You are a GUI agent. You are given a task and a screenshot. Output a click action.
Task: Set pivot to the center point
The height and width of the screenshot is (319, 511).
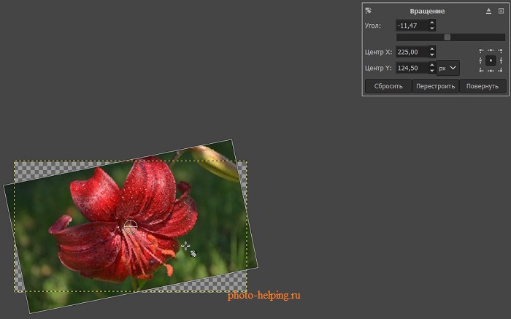coord(491,61)
